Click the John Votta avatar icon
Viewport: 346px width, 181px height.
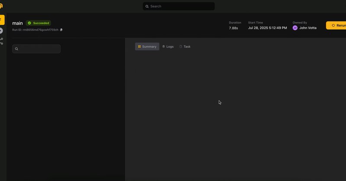point(295,28)
